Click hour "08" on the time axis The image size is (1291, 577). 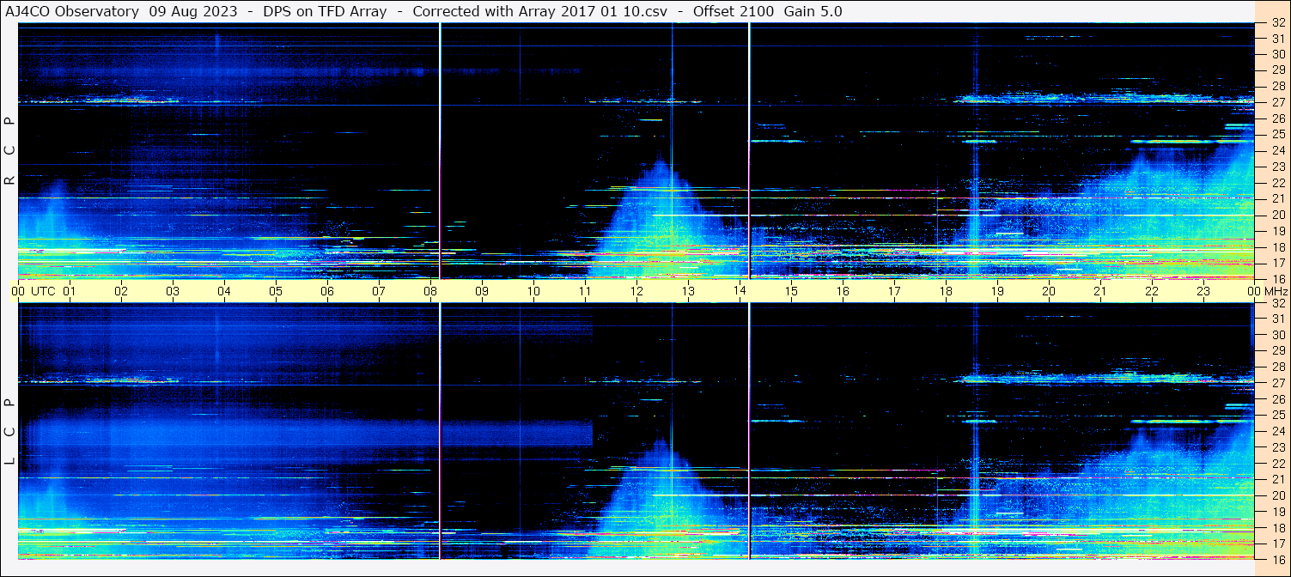(430, 291)
